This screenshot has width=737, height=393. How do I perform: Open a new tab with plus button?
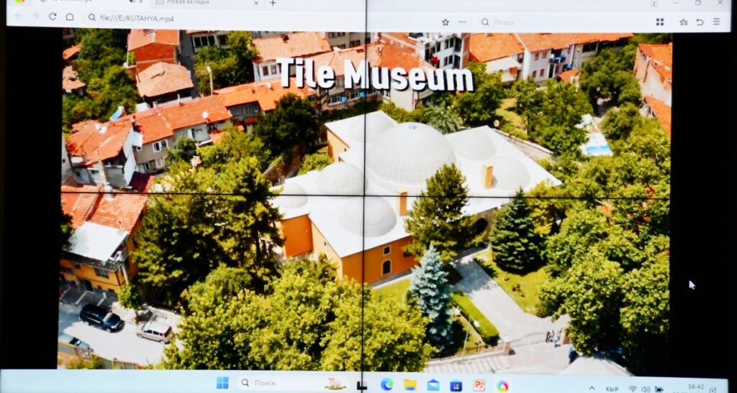(x=273, y=3)
